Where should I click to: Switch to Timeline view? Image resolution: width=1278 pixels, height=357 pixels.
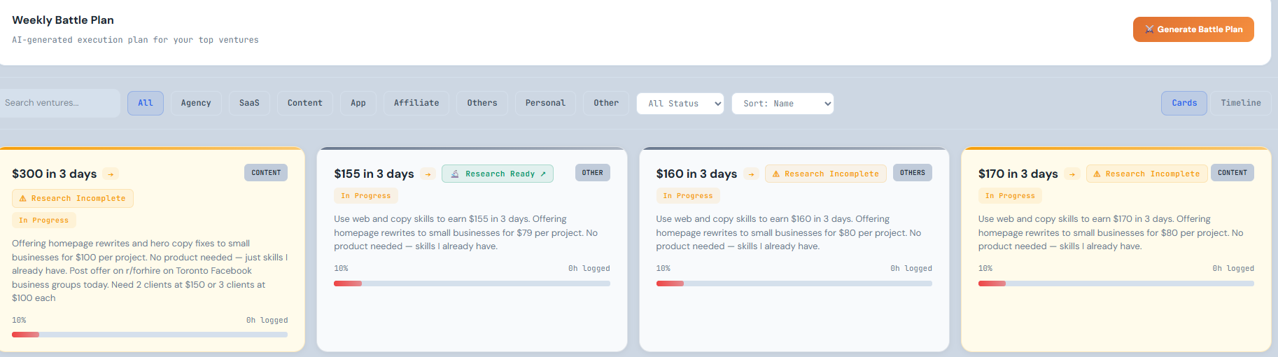coord(1241,103)
